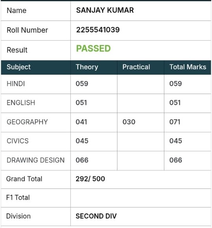Image resolution: width=212 pixels, height=228 pixels.
Task: Click the F1 Total row label
Action: click(x=18, y=198)
